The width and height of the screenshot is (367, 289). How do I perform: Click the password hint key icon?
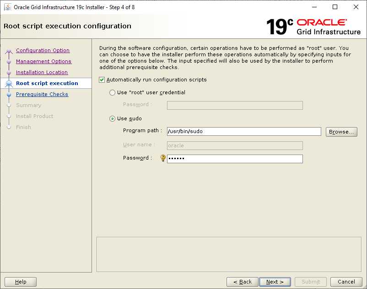(x=163, y=158)
